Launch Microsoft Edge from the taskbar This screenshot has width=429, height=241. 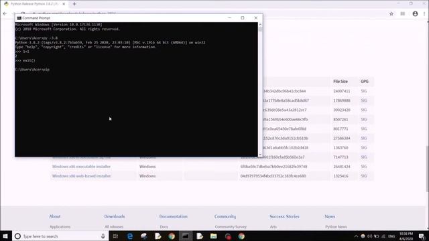coord(130,236)
